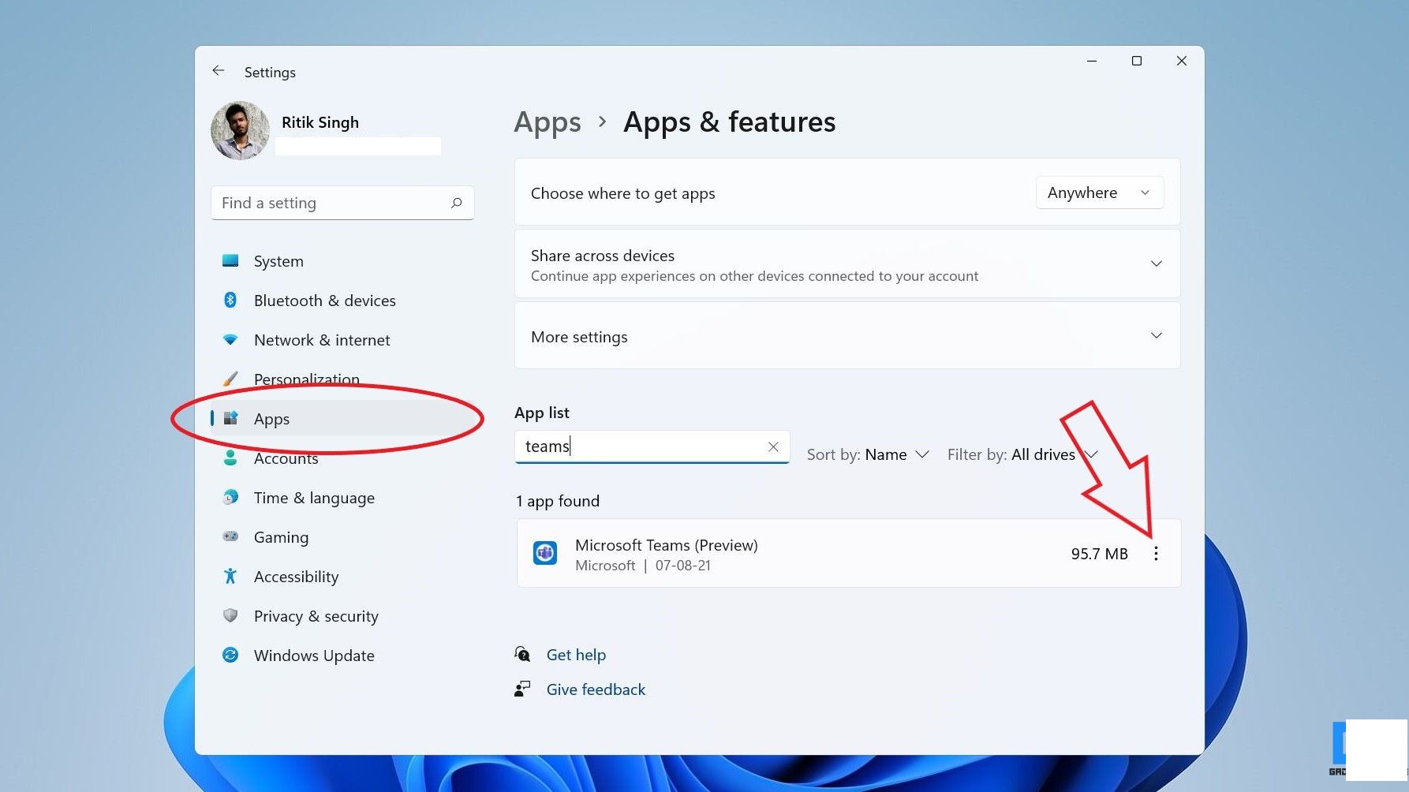Click Ritik Singh profile picture
Screen dimensions: 1409x792
[x=240, y=130]
